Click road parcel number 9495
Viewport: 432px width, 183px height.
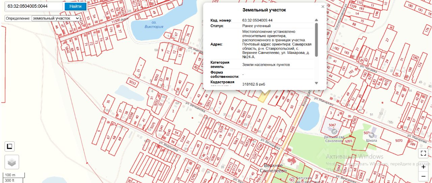pos(293,129)
